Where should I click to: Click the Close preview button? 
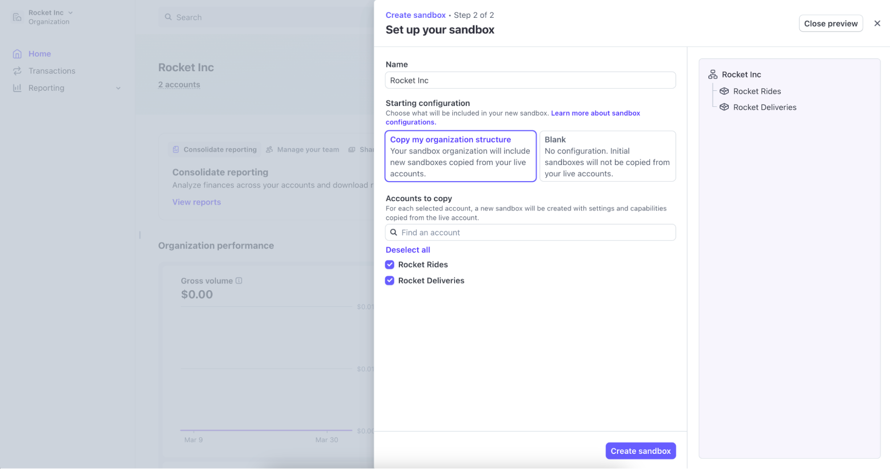click(830, 24)
